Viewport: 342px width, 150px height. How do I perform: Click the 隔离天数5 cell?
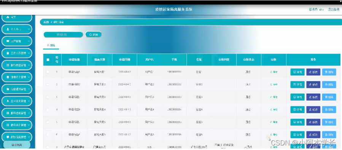coord(100,122)
